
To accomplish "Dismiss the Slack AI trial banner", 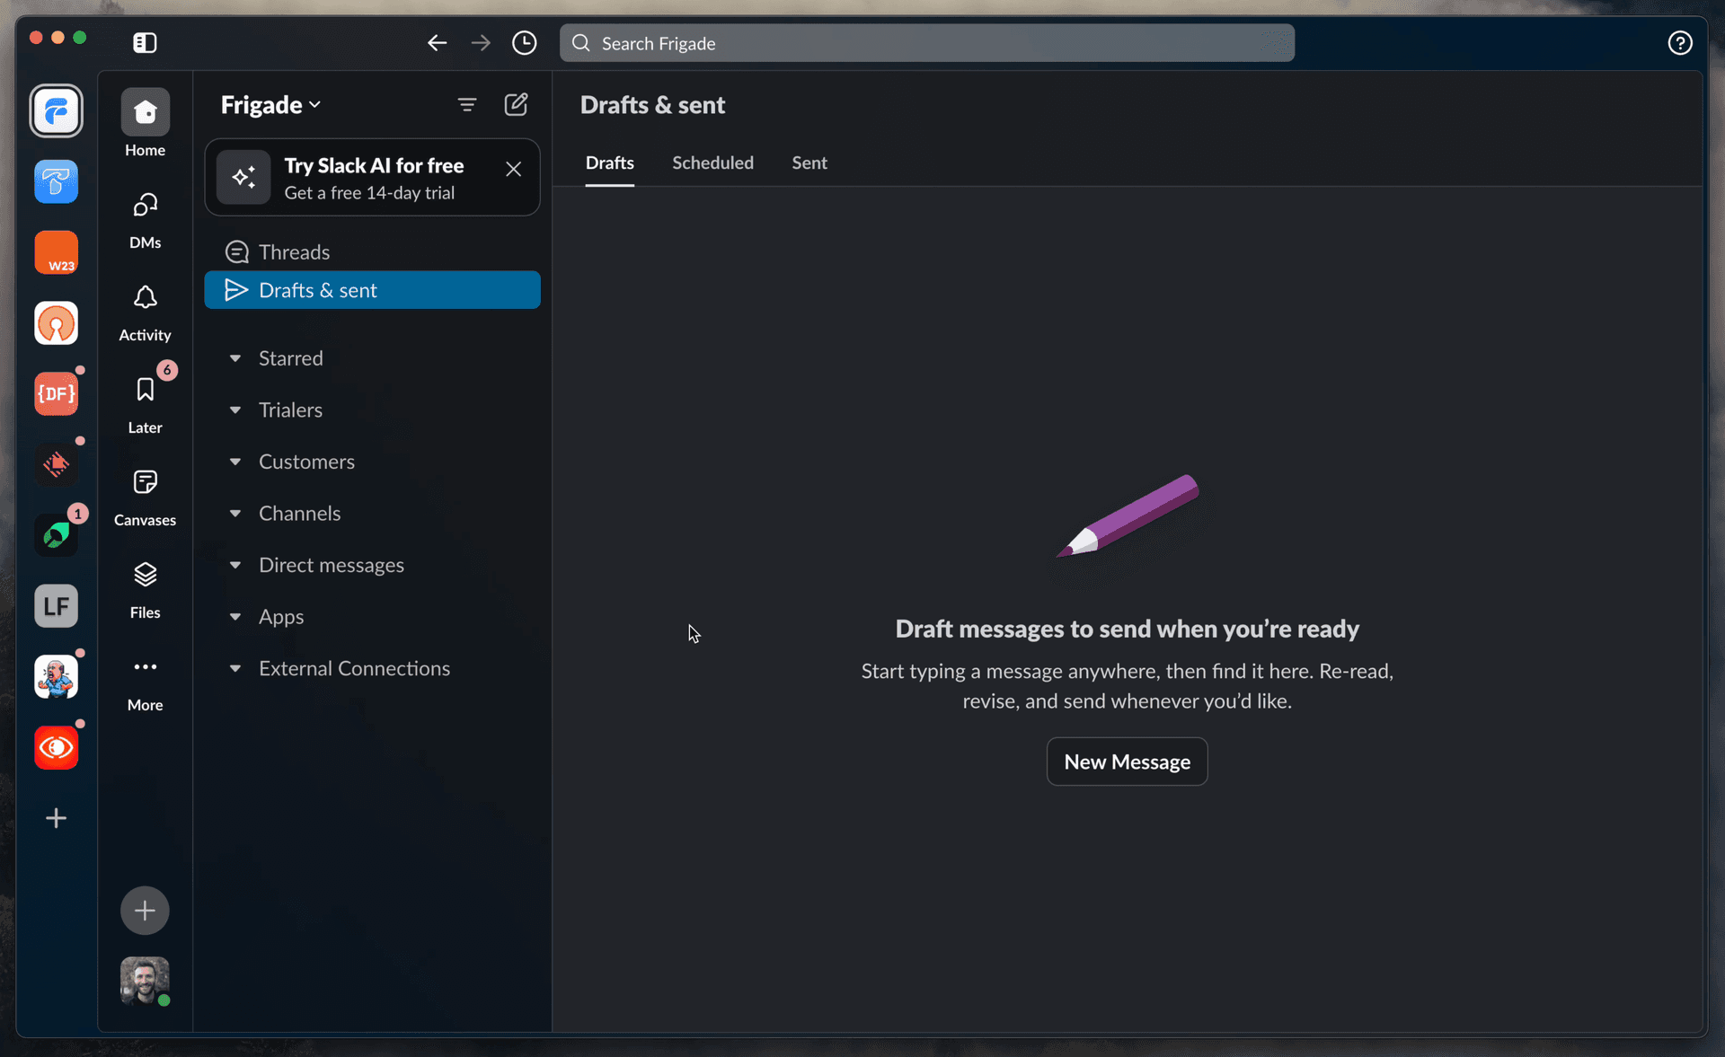I will coord(513,169).
